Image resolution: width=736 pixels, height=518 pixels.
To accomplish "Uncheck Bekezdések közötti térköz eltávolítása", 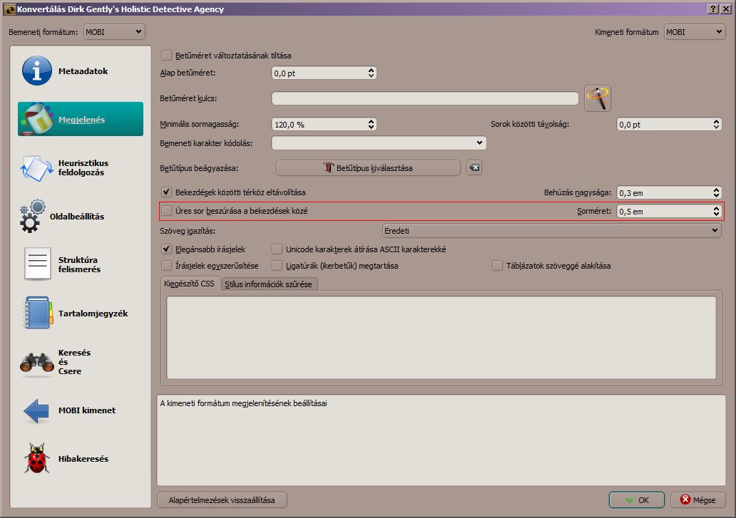I will click(x=166, y=192).
